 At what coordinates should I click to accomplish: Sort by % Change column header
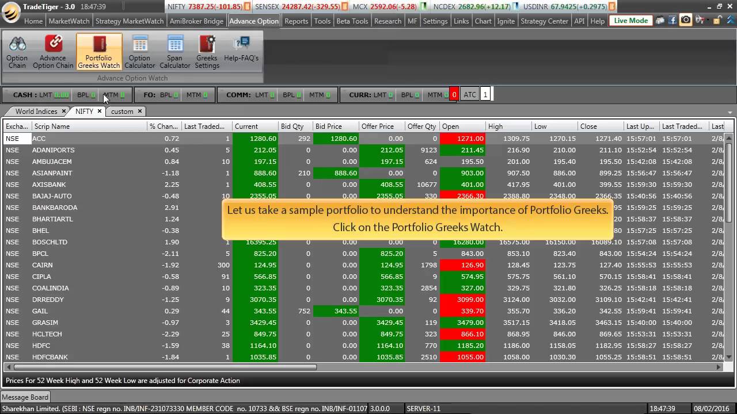[x=164, y=126]
